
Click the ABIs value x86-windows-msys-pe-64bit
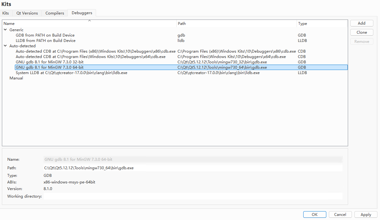coord(69,182)
